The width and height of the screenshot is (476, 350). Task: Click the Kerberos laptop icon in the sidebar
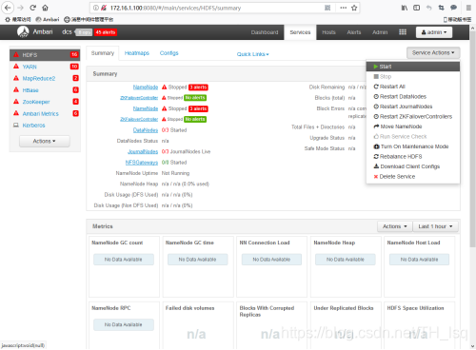[16, 125]
